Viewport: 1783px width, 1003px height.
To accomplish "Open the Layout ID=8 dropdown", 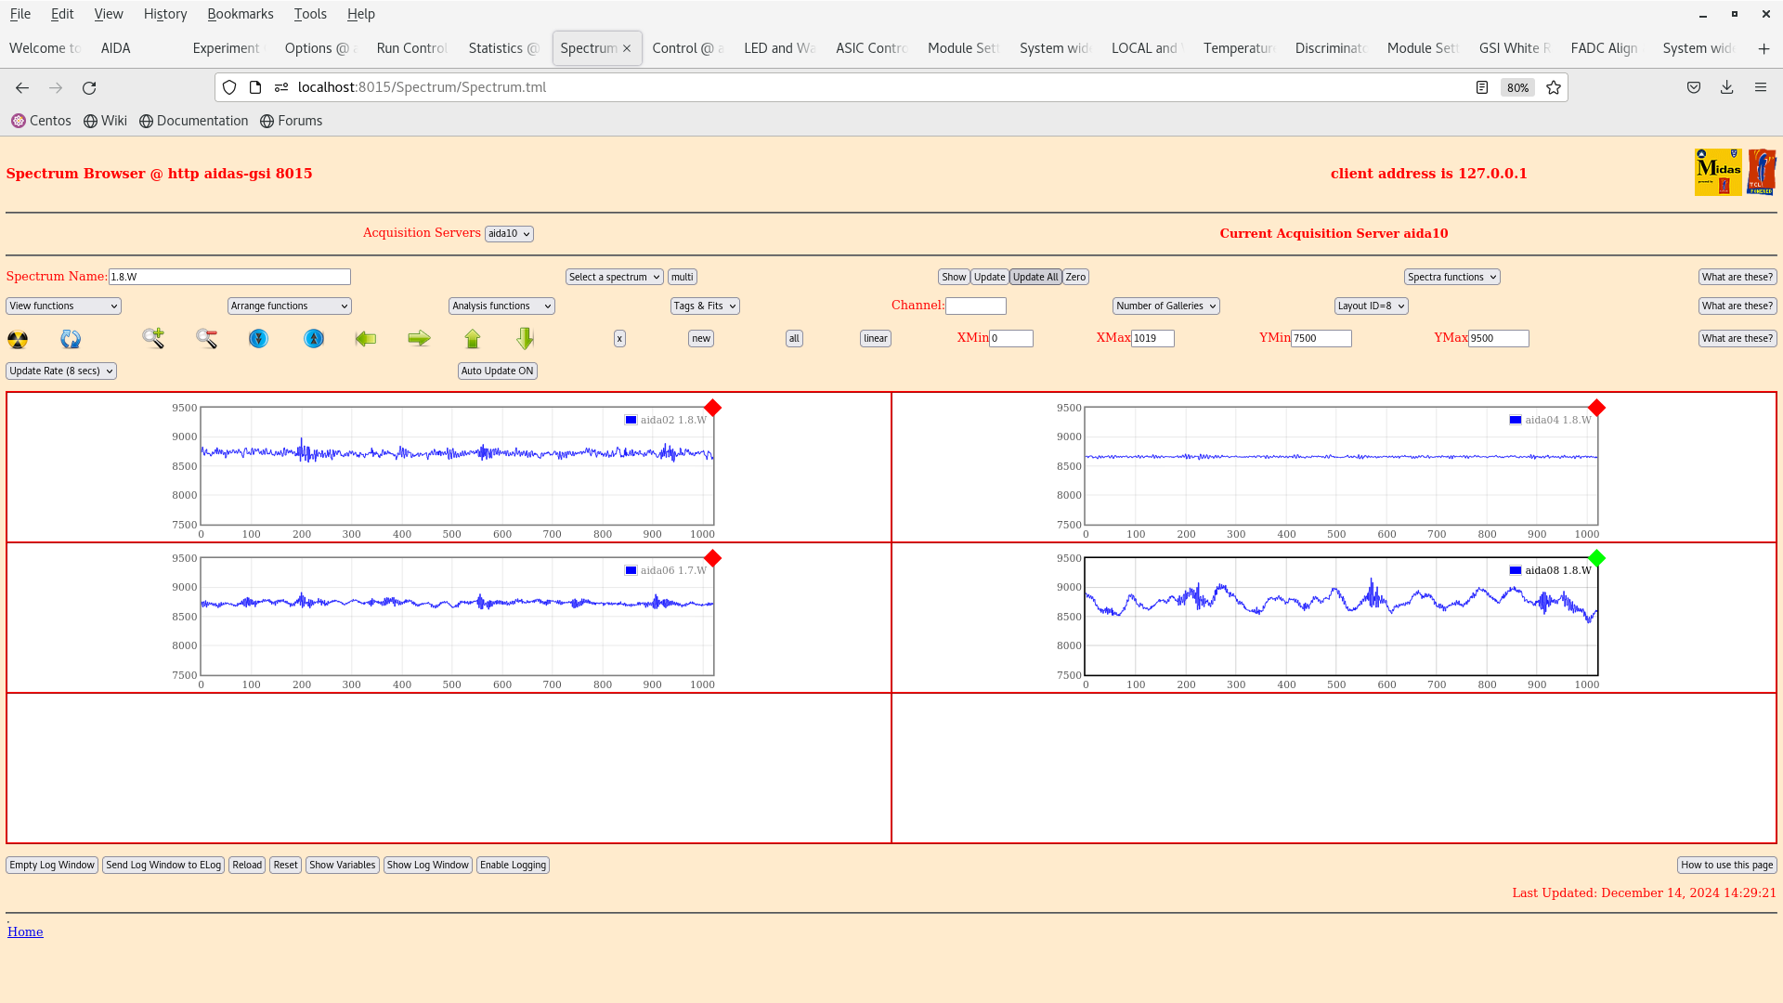I will pos(1371,306).
